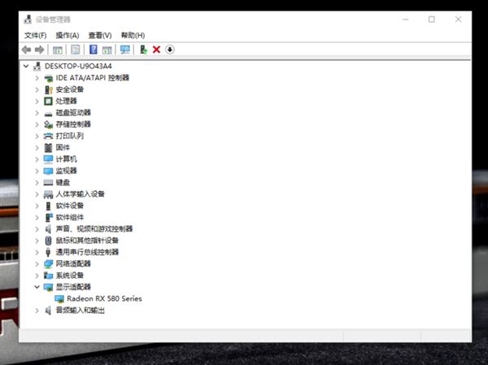Viewport: 488px width, 365px height.
Task: Open the Properties toolbar icon
Action: [x=76, y=50]
